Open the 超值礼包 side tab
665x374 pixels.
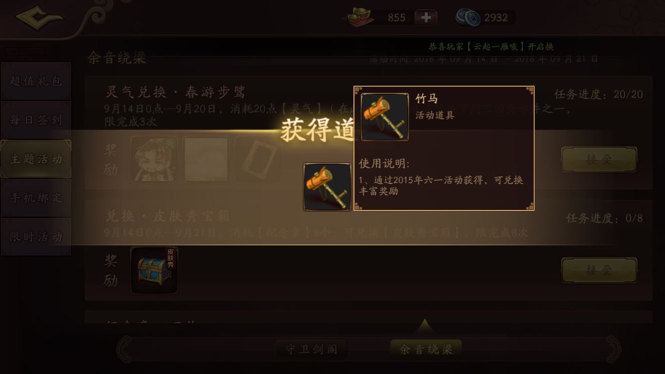(36, 81)
